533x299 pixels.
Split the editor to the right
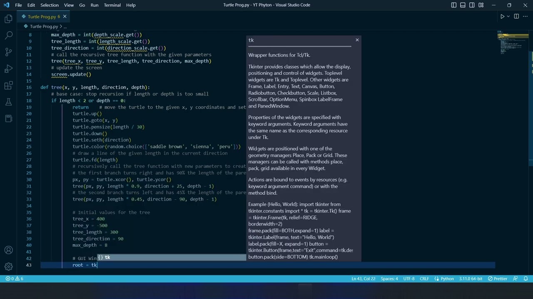pos(516,17)
